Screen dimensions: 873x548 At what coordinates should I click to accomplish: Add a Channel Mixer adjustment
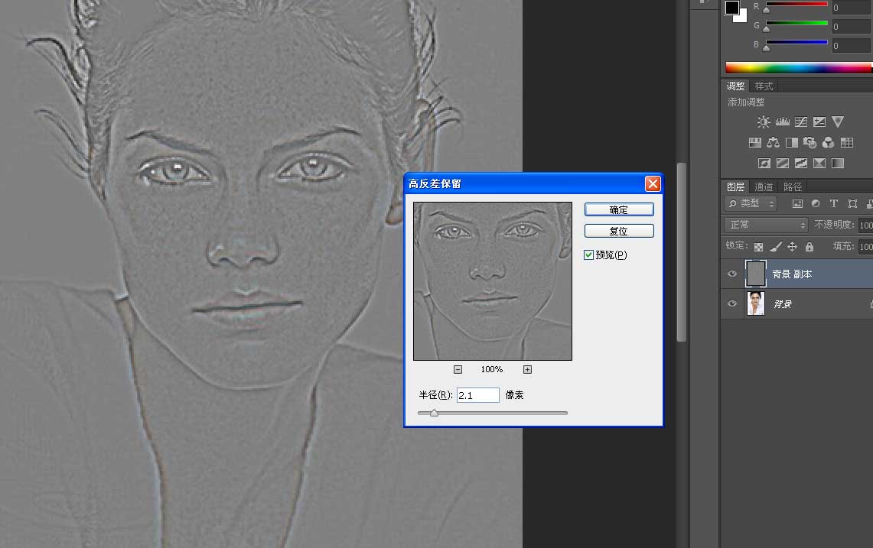click(x=828, y=142)
